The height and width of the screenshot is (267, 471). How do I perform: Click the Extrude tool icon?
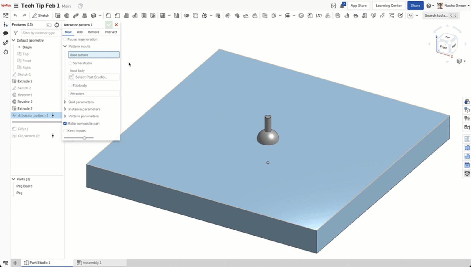point(58,16)
